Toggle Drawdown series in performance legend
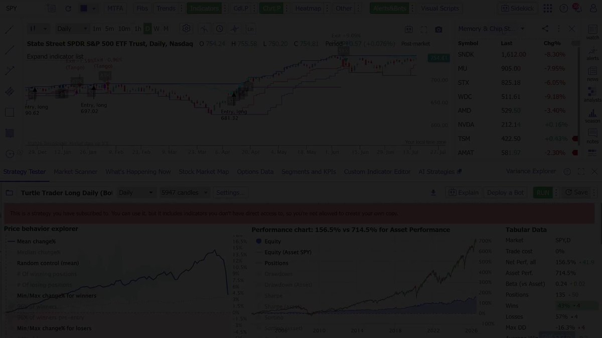 tap(278, 274)
